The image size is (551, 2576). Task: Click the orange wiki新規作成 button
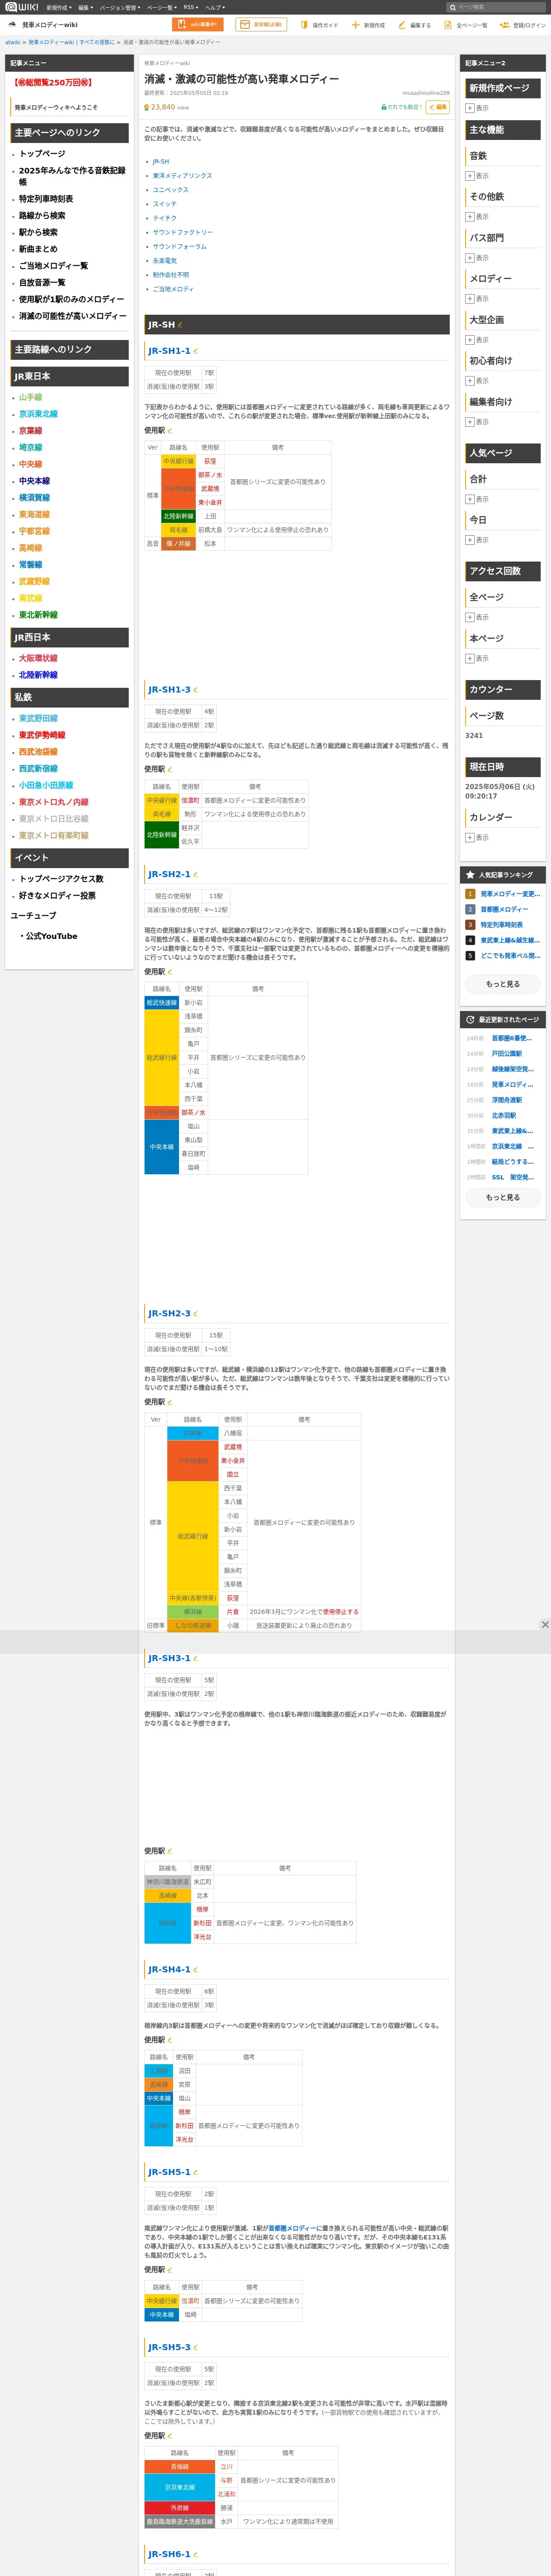pos(198,24)
